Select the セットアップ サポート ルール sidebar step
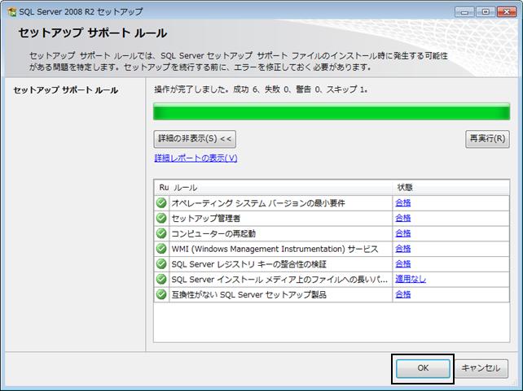 point(65,90)
